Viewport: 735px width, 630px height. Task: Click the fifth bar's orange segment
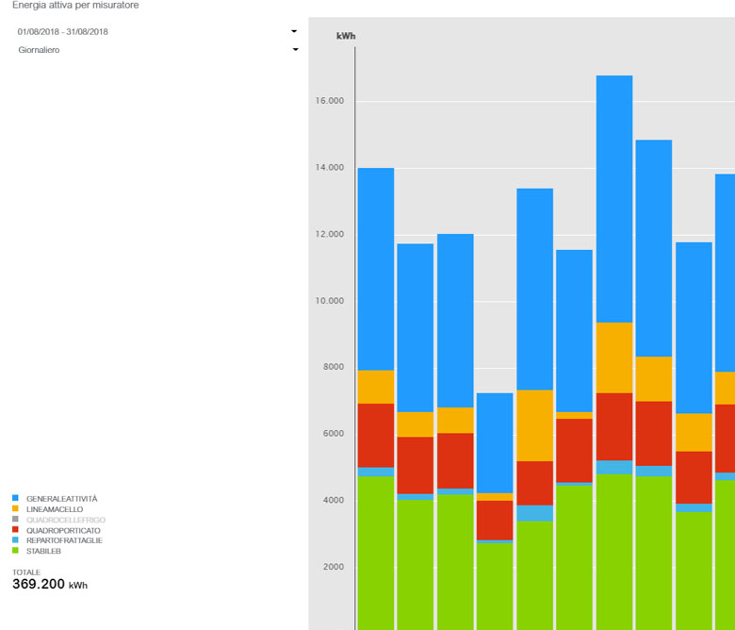coord(535,425)
